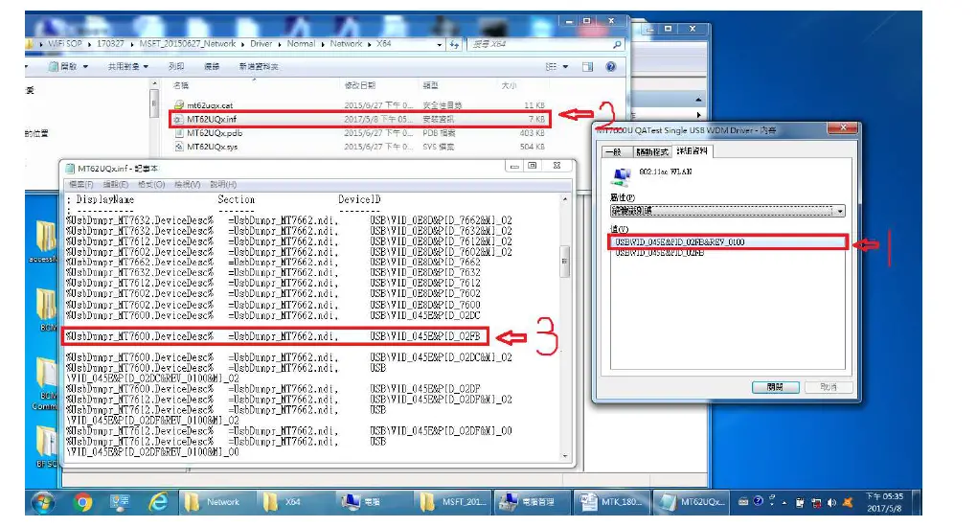Launch Google Chrome from the taskbar
Screen dimensions: 977x527
pos(81,502)
